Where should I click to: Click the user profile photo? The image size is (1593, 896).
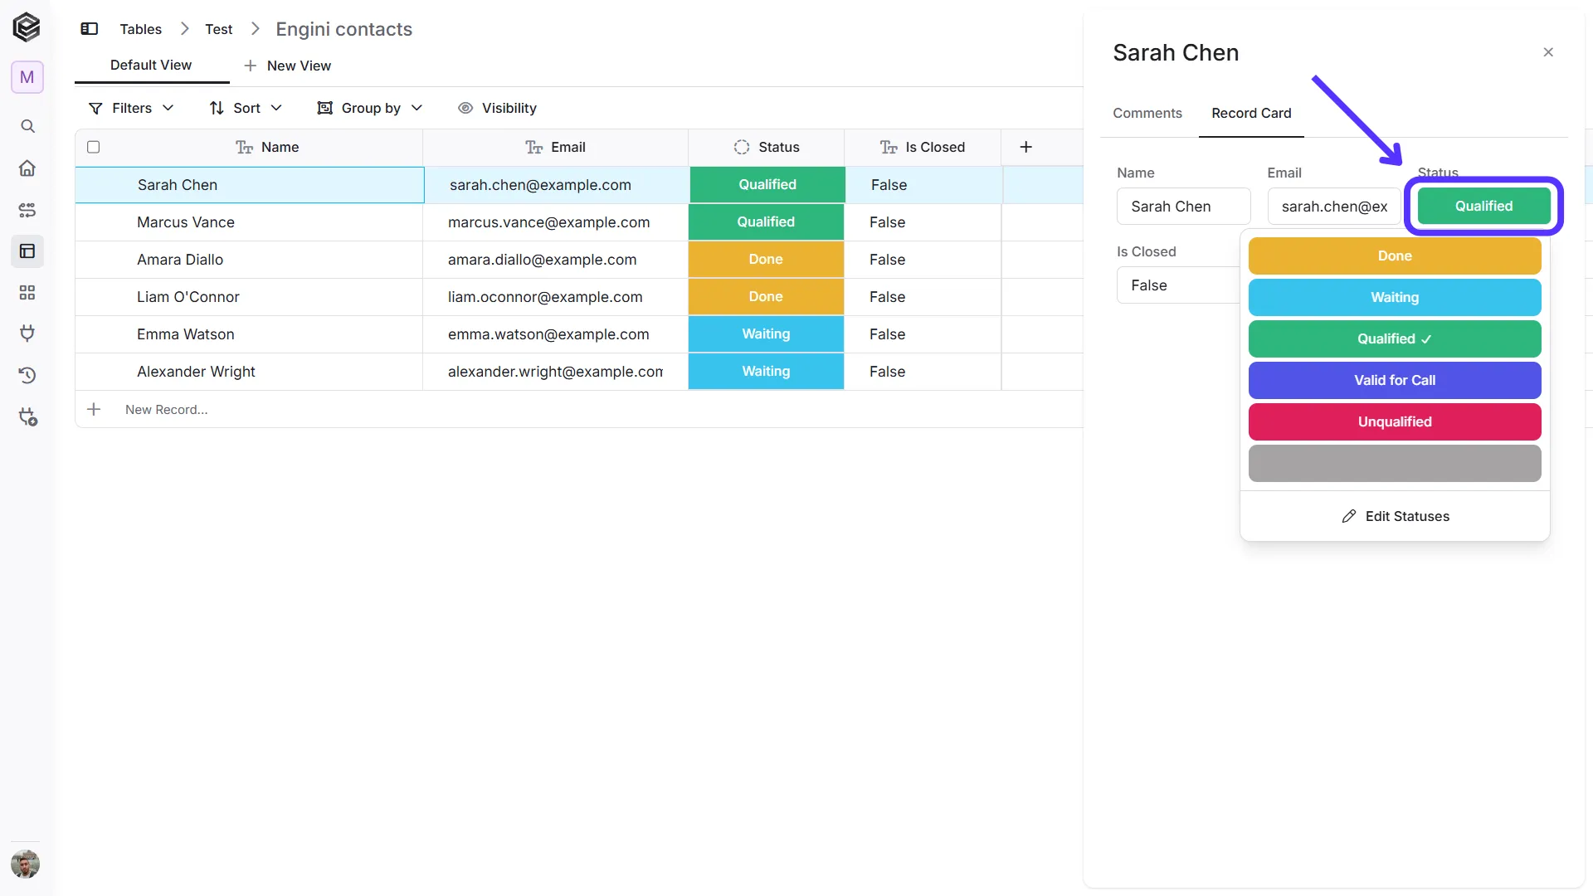pos(26,864)
